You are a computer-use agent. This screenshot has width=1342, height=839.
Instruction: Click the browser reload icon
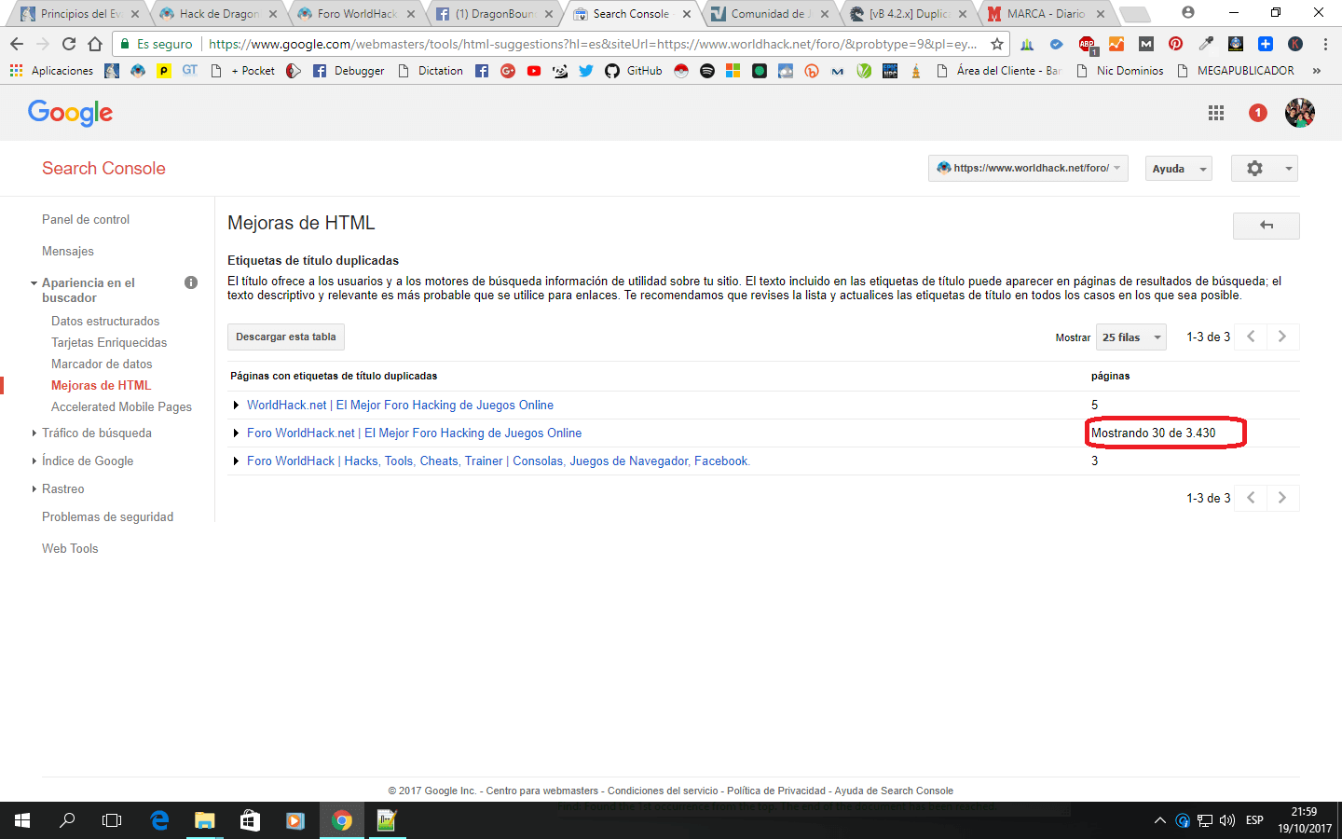[69, 44]
